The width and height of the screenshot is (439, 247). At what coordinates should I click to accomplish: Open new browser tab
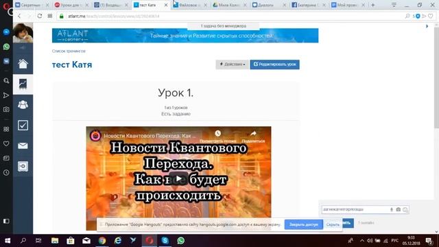[373, 5]
